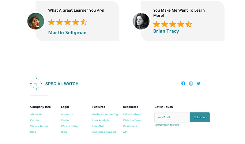Open the Instagram social icon

(191, 83)
